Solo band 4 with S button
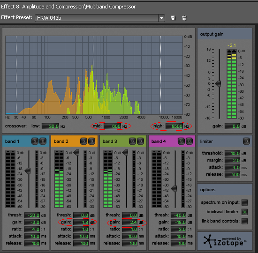The image size is (258, 253). point(181,141)
